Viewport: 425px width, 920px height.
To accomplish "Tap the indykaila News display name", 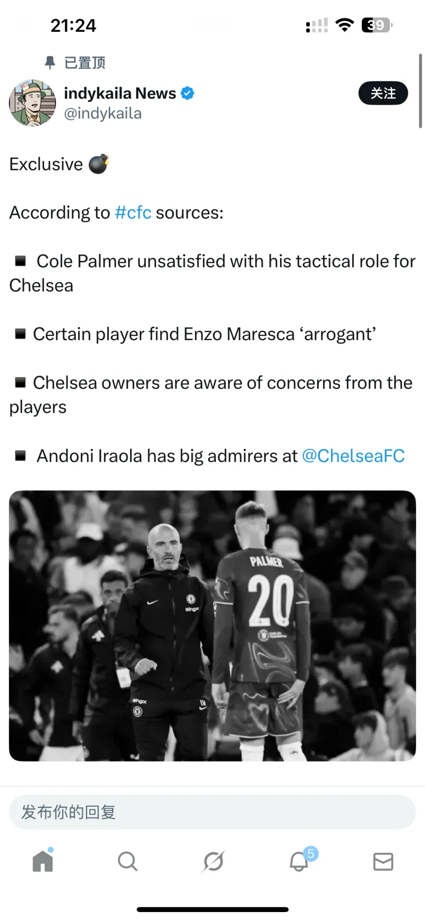I will pyautogui.click(x=120, y=93).
